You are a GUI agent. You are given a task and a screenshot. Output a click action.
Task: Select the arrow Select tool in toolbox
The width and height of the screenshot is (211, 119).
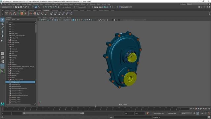pos(2,20)
